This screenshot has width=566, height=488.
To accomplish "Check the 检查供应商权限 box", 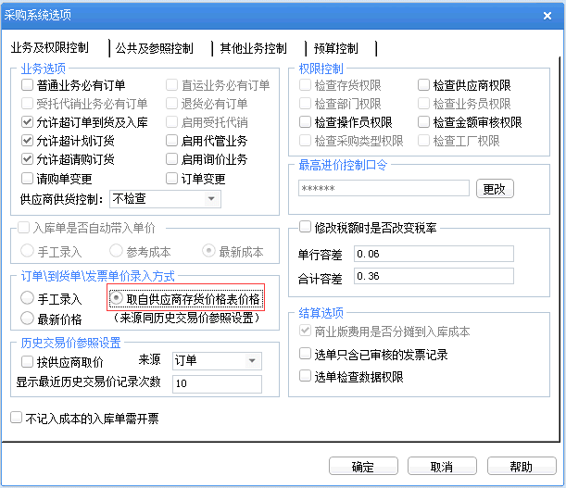I will coord(423,85).
